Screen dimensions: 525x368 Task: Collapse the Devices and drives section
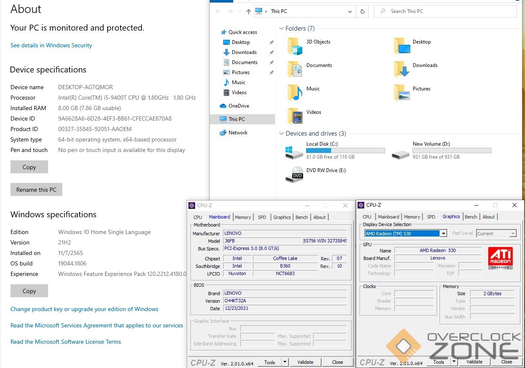pyautogui.click(x=281, y=134)
